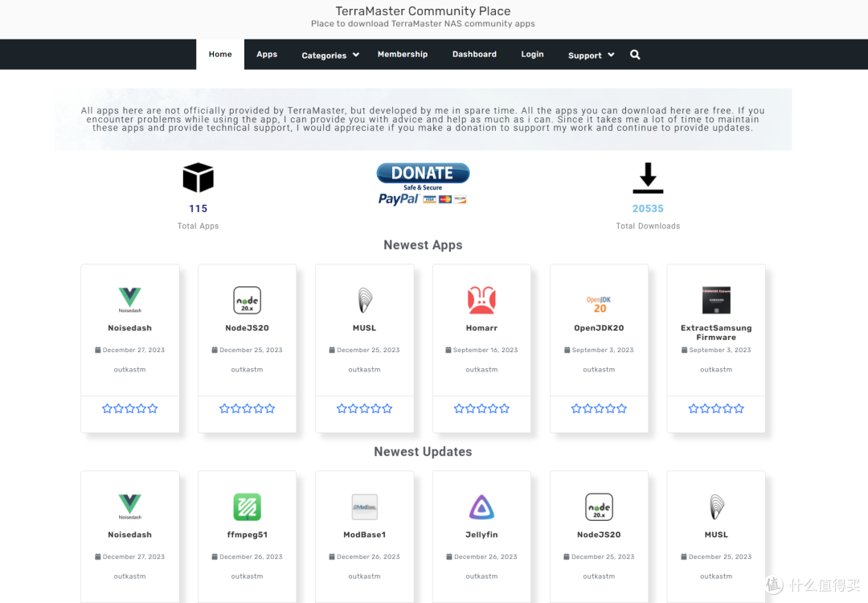Open the Noisedash title link in Newest Apps
Screen dimensions: 868x603
[129, 328]
